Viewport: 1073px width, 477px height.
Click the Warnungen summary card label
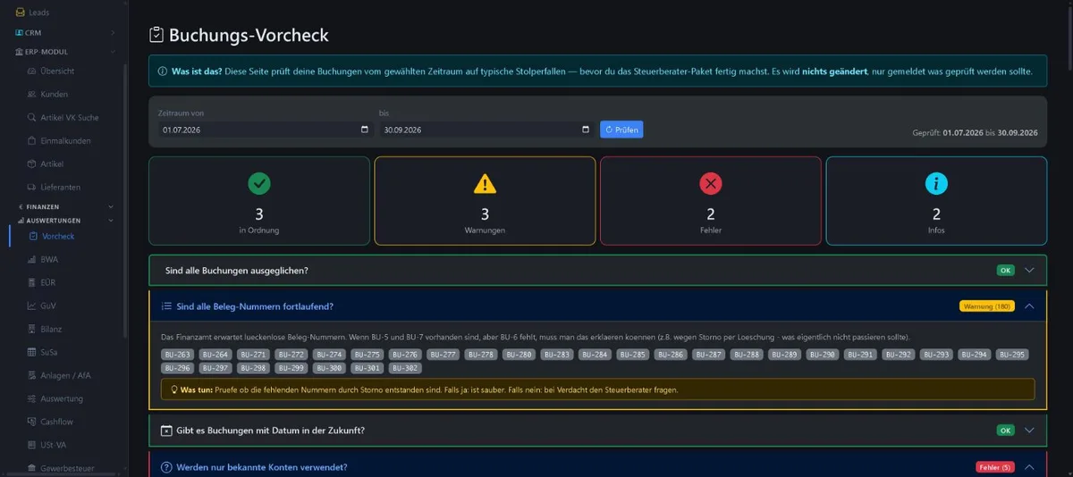tap(484, 230)
